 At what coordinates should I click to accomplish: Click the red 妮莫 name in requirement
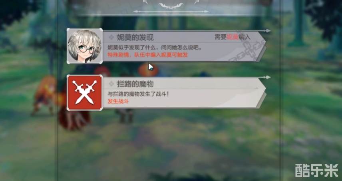233,37
